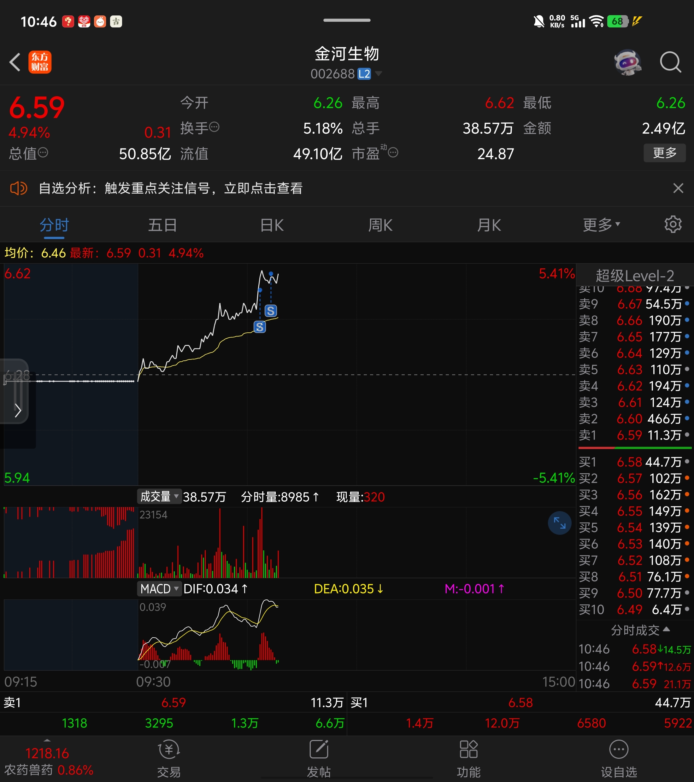Tap the Wi-Fi status icon
This screenshot has width=694, height=782.
[597, 21]
